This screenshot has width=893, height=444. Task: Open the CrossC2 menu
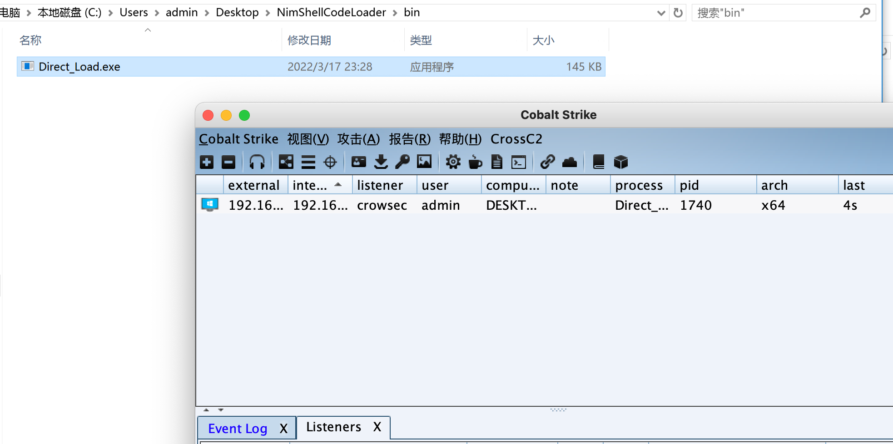point(516,139)
